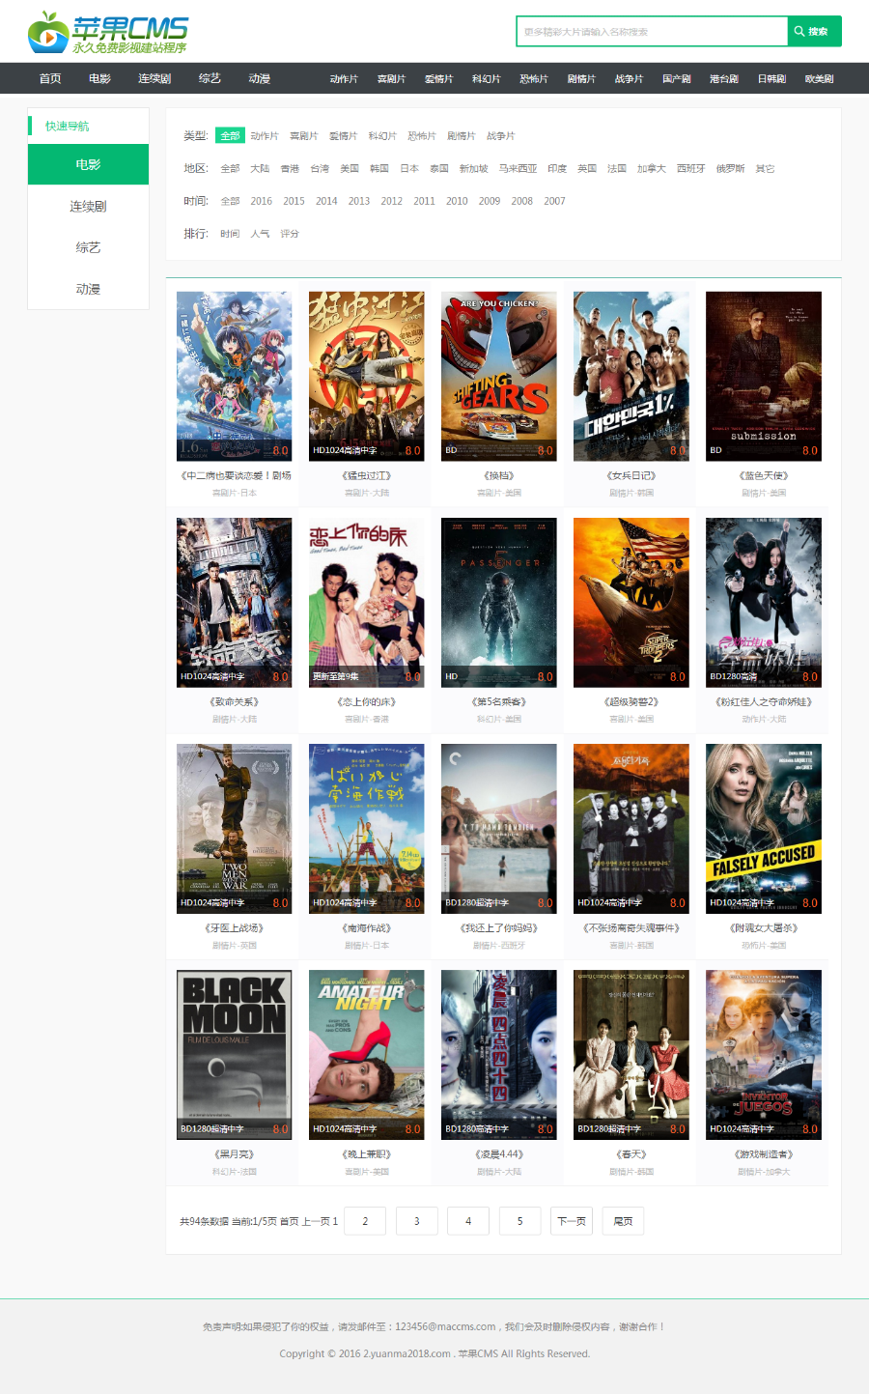Open the Shifting Gears 换挡 poster

click(x=498, y=376)
